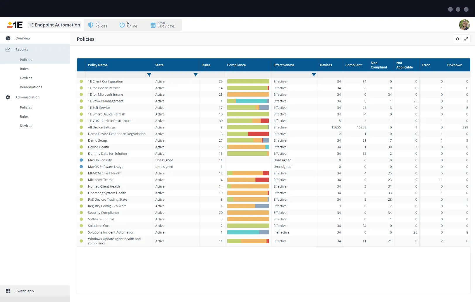Click the power icon showing 6 Online
Screen dimensions: 475x302
click(x=122, y=25)
